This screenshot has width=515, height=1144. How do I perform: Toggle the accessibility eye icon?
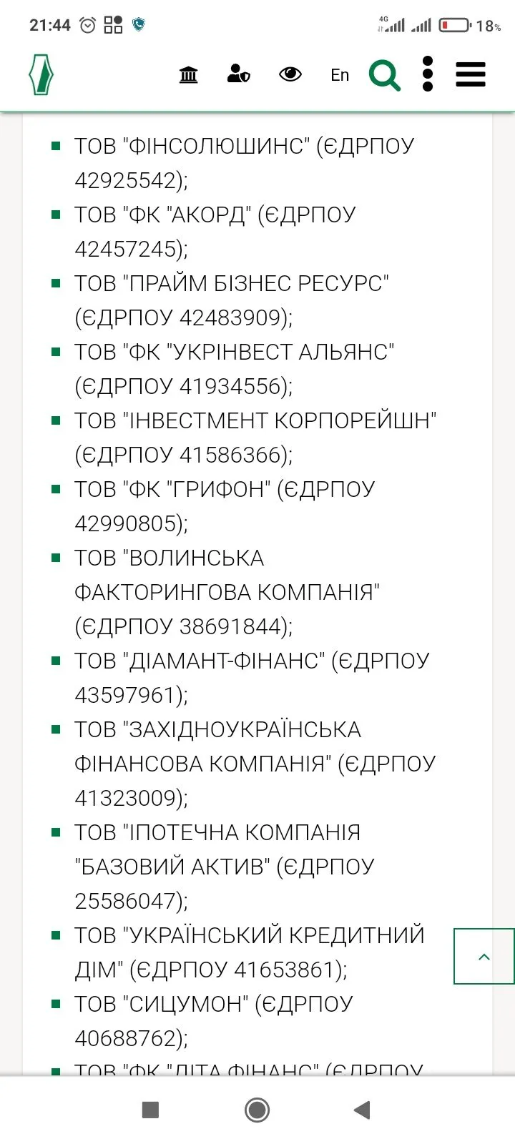tap(290, 74)
